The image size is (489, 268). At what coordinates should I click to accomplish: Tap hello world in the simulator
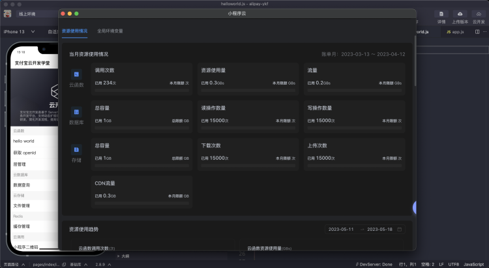pyautogui.click(x=35, y=141)
